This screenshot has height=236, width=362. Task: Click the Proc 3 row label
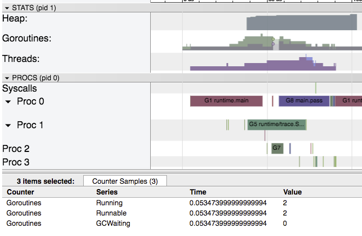pos(16,162)
